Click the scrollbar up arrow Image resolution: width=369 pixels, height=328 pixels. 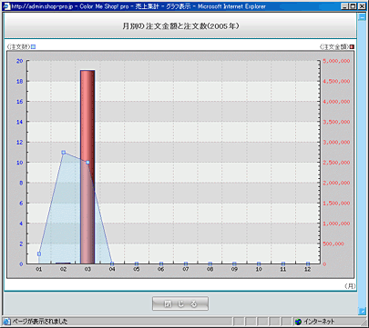click(362, 17)
